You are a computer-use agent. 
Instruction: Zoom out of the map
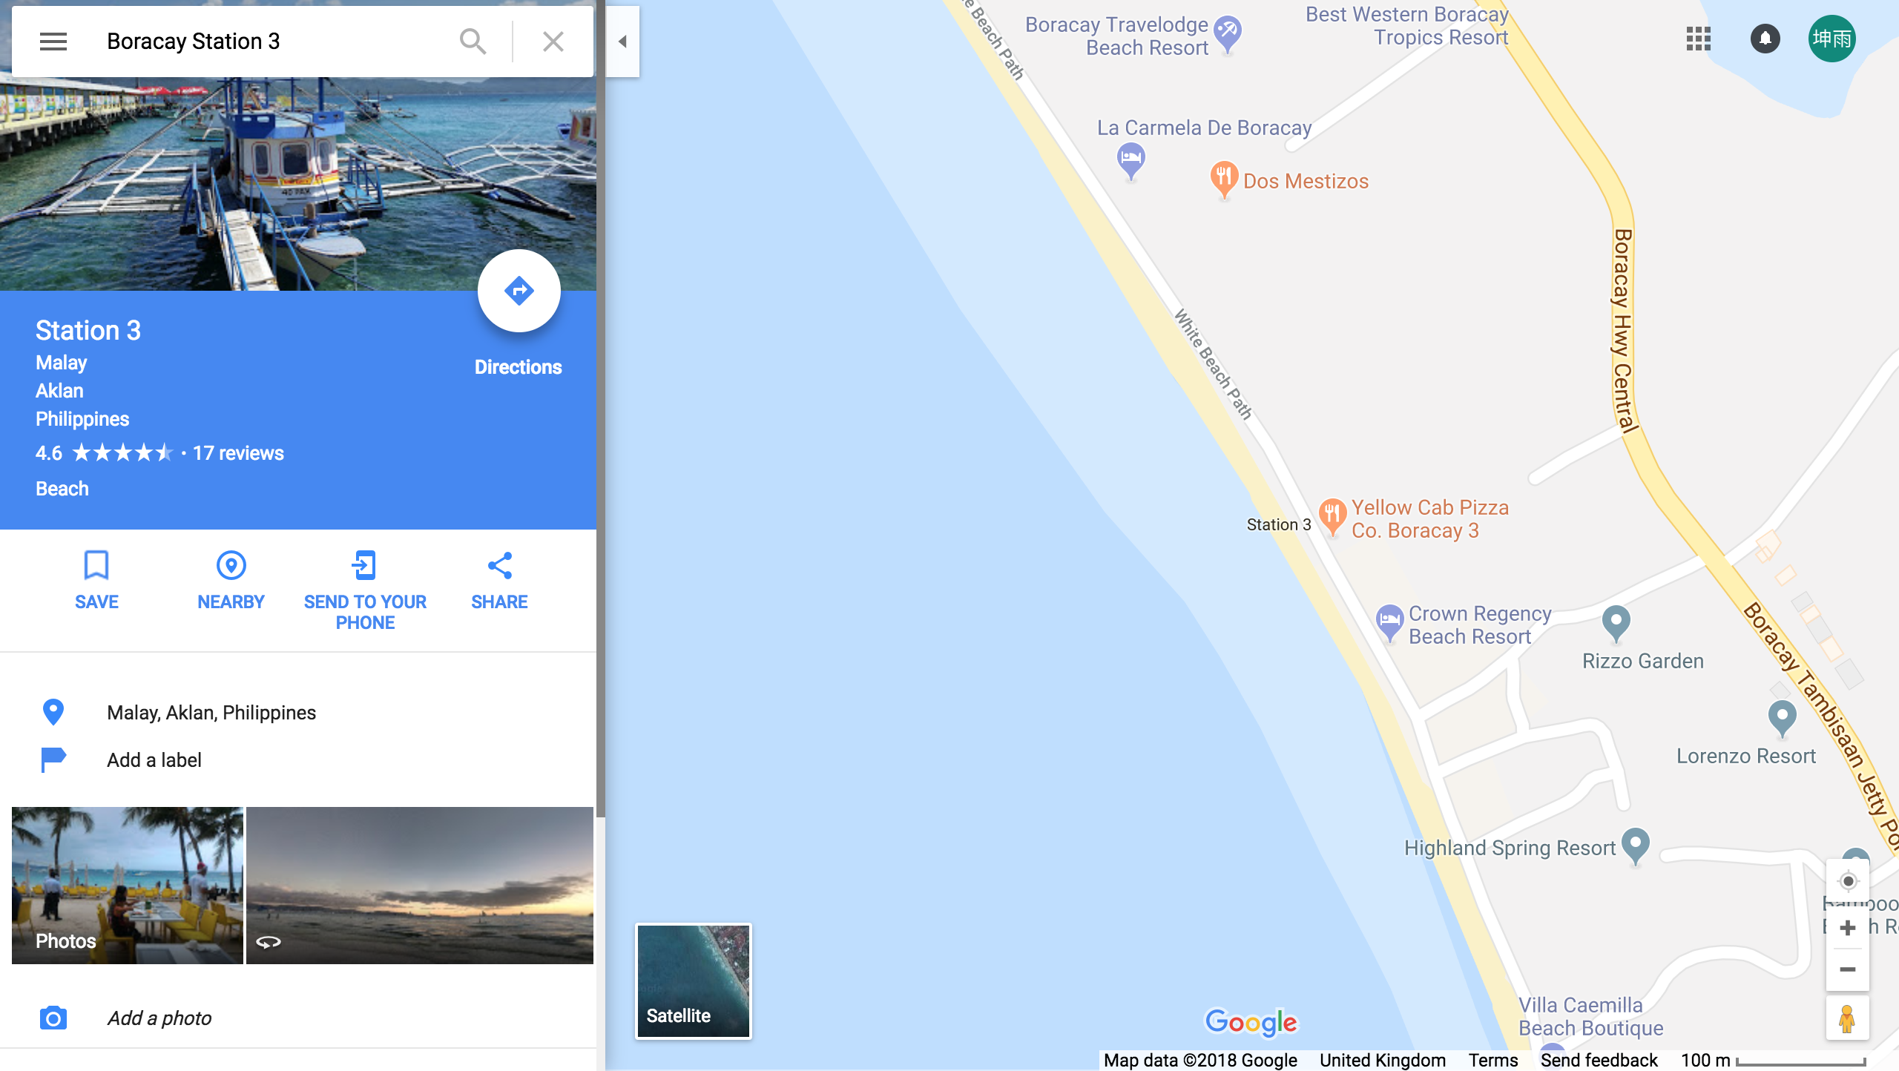coord(1848,969)
